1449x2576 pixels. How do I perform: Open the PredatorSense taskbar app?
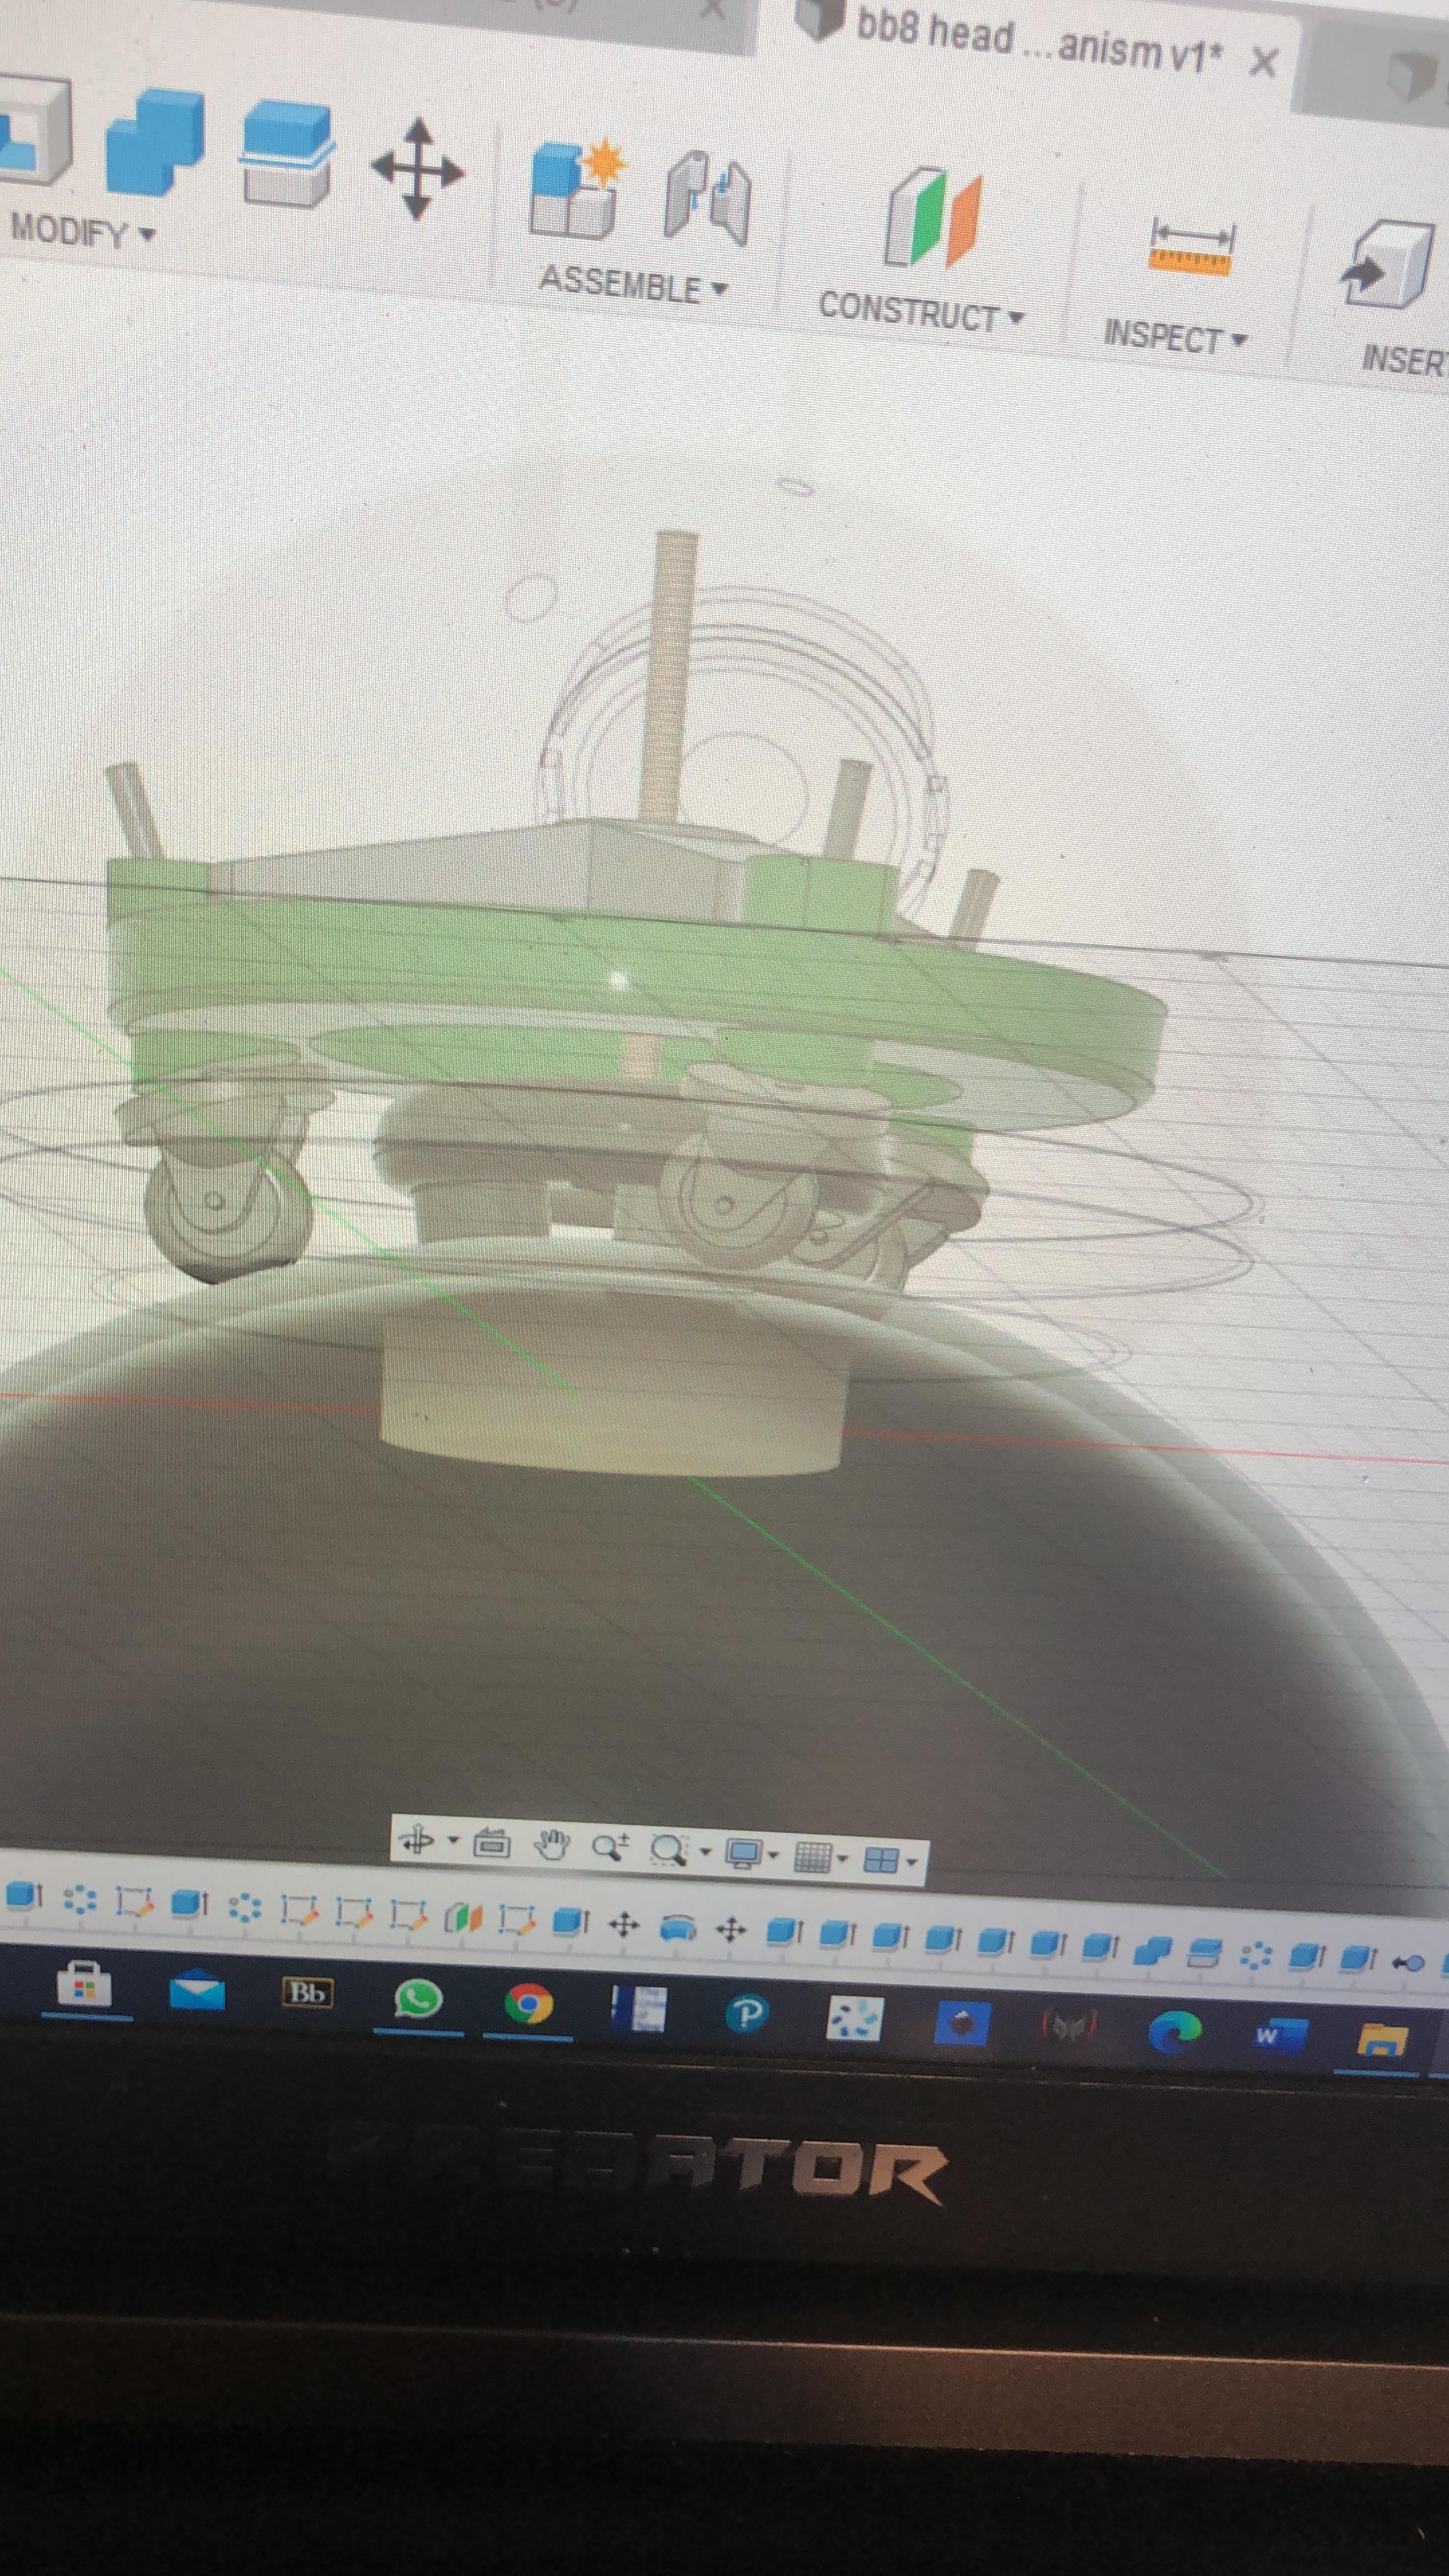[x=1068, y=2026]
